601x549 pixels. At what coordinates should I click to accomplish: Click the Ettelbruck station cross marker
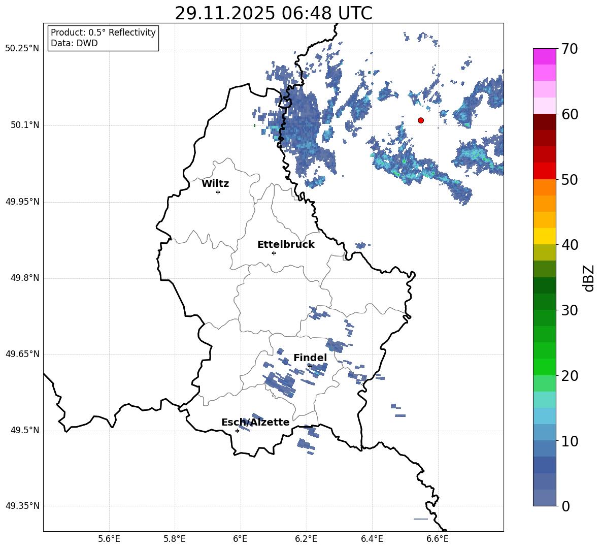[274, 253]
